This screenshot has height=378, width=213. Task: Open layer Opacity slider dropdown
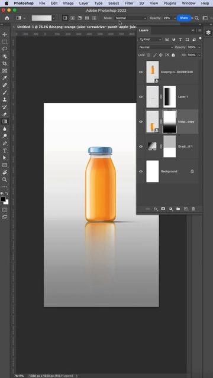pos(199,47)
